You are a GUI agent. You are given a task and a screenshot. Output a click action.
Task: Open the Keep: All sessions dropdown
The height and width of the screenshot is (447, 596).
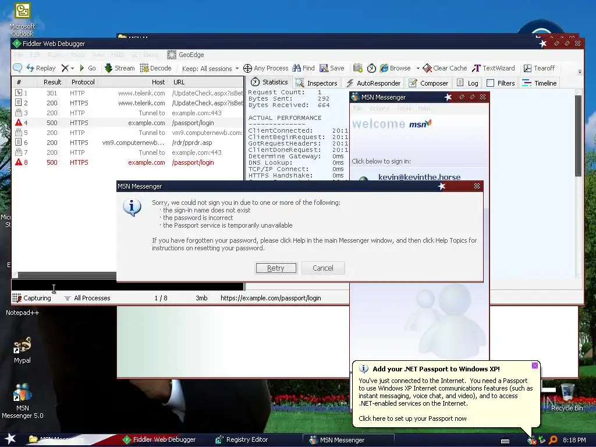point(210,69)
